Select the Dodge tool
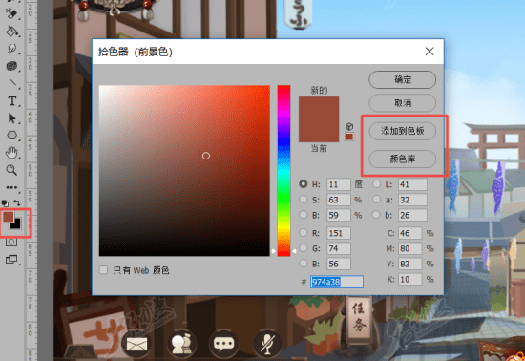Viewport: 525px width, 361px height. tap(11, 49)
